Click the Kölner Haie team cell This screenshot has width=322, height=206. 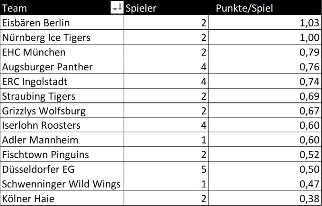(x=28, y=198)
